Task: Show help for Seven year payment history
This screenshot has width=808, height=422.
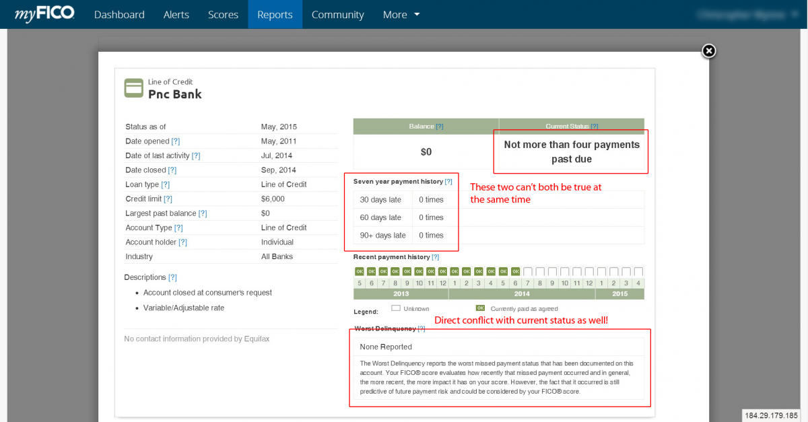Action: 448,182
